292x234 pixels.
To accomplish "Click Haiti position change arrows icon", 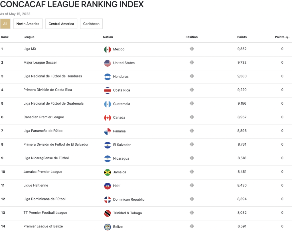I will 192,185.
